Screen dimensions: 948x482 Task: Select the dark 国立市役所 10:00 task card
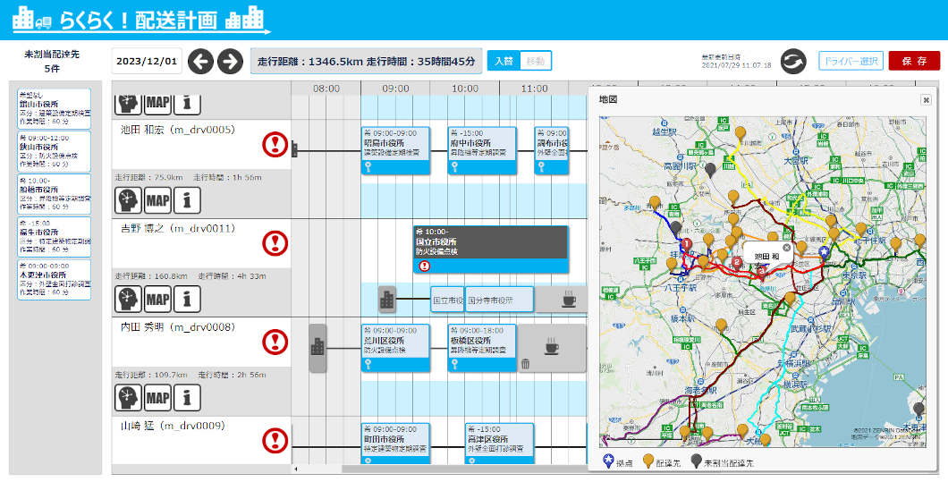click(x=490, y=247)
